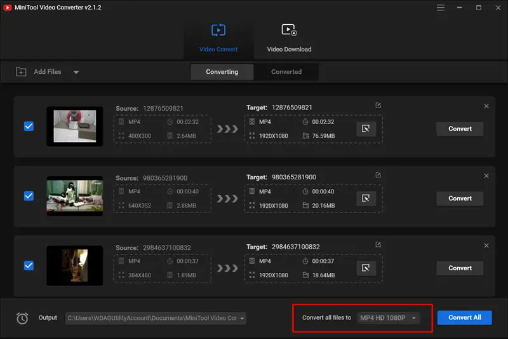Viewport: 508px width, 339px height.
Task: Click the thumbnail of video 2984637100832
Action: [x=75, y=266]
